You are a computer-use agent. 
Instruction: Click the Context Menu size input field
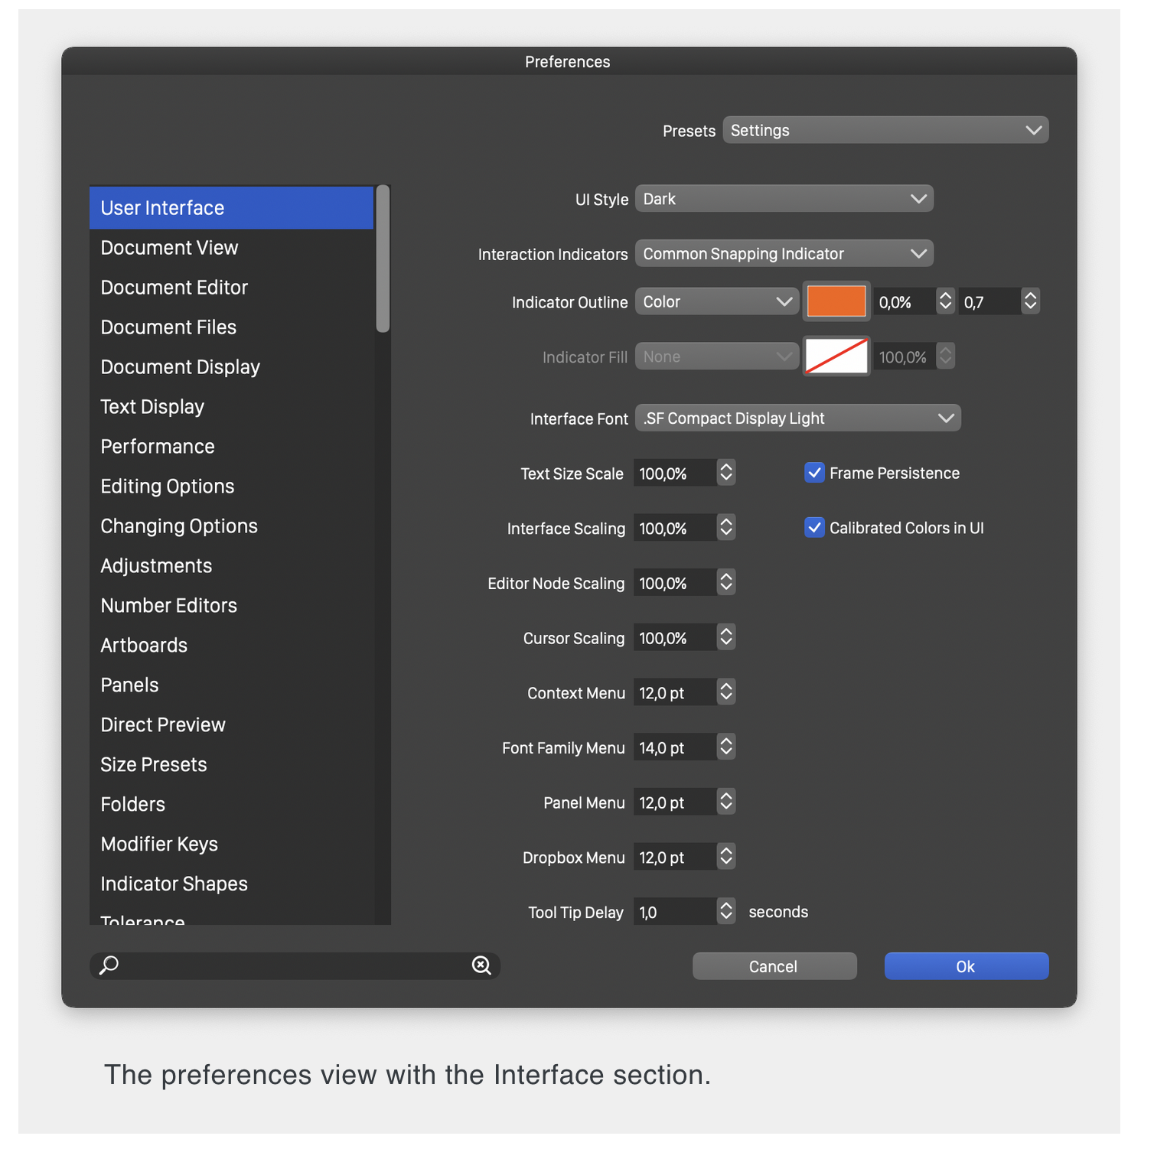[x=675, y=693]
